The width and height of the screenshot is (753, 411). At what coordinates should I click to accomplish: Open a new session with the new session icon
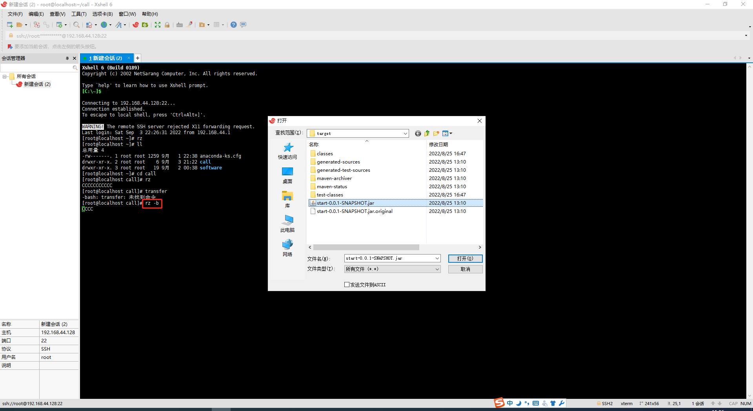(9, 25)
